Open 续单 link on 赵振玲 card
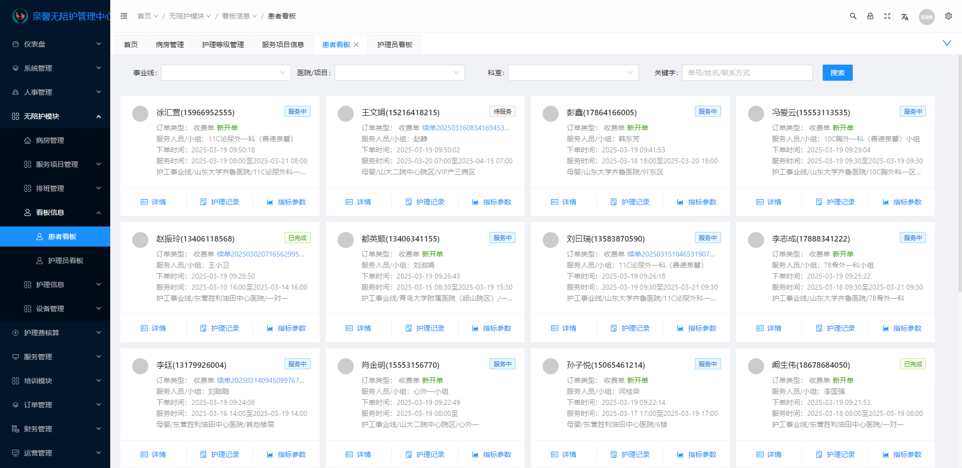 coord(261,254)
